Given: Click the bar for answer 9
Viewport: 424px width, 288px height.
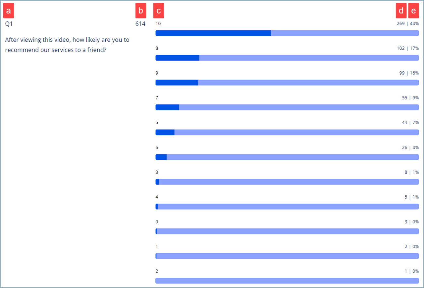Looking at the screenshot, I should [x=287, y=83].
